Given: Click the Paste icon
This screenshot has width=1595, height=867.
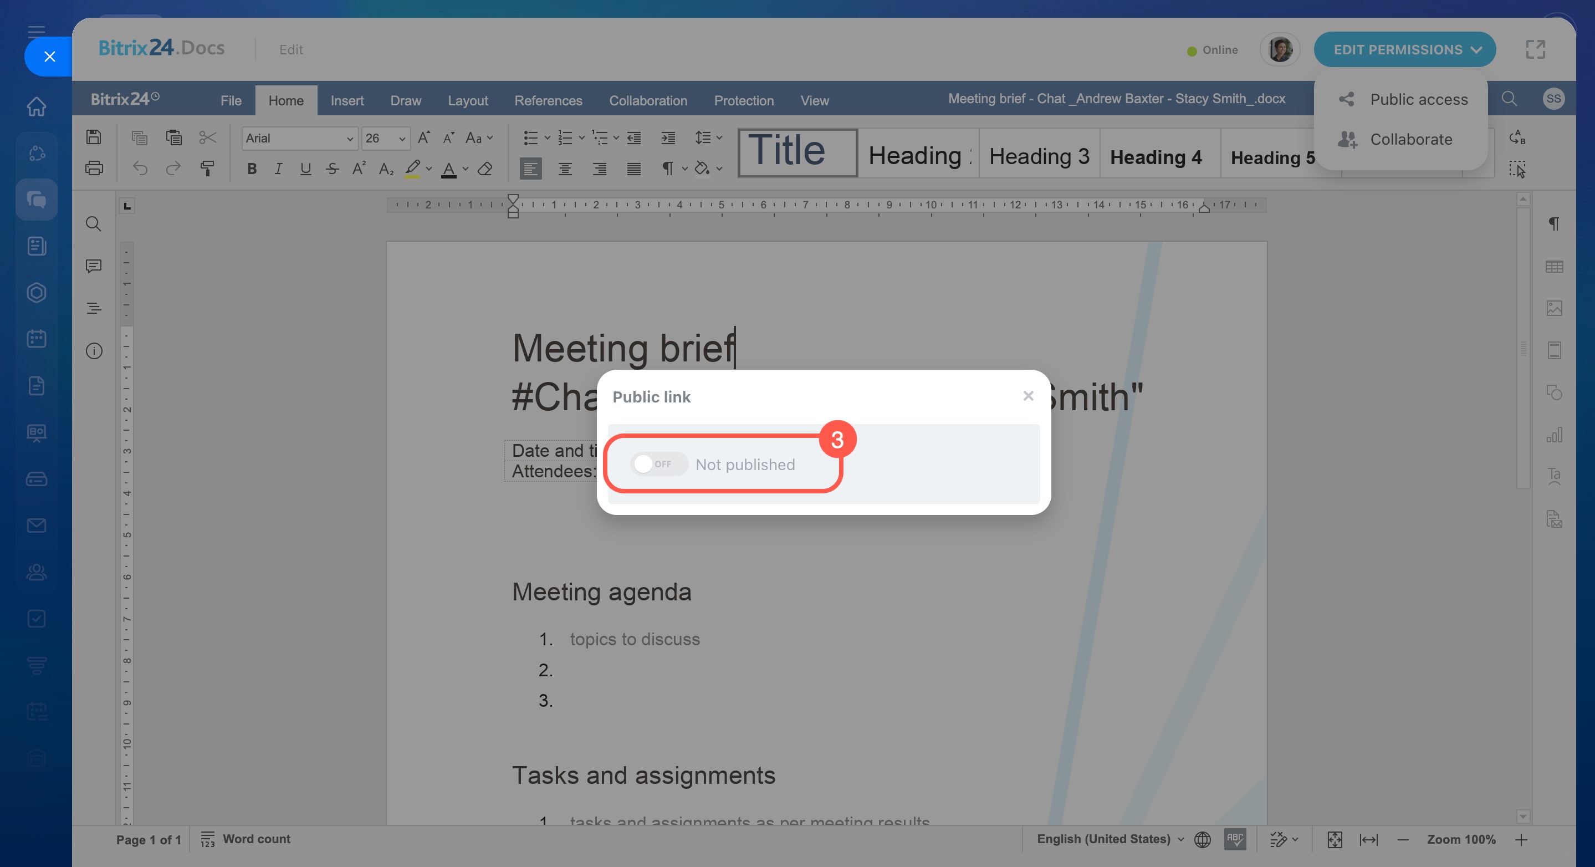Looking at the screenshot, I should [174, 137].
